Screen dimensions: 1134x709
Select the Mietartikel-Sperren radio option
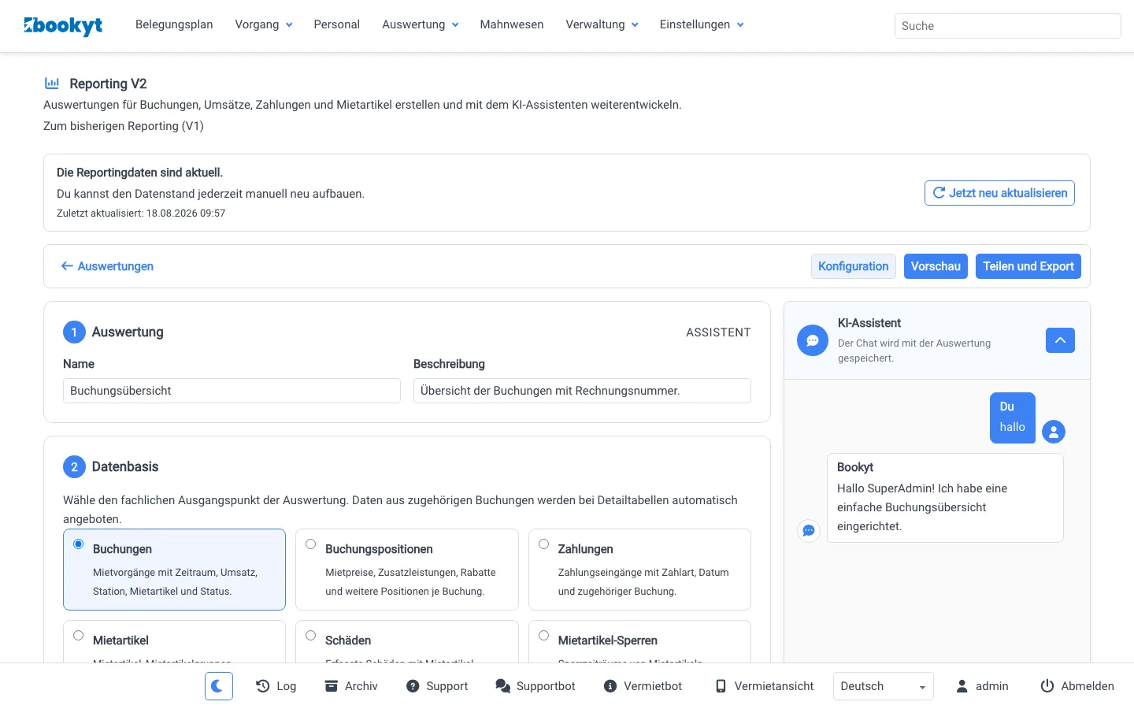tap(543, 636)
